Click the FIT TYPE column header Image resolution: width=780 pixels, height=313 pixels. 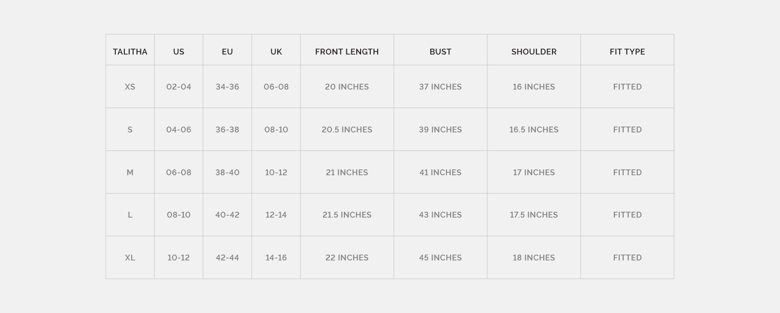point(628,52)
